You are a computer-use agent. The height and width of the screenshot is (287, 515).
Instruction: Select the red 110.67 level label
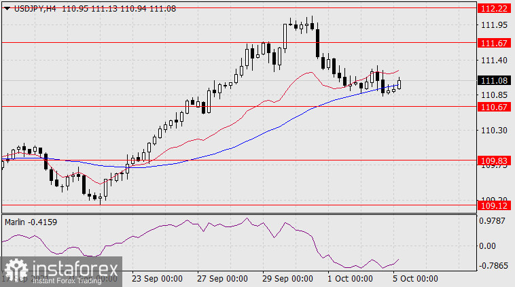click(494, 106)
